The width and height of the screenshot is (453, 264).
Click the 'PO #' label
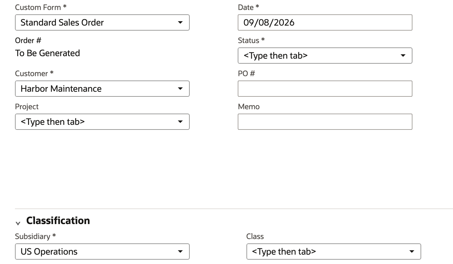tap(246, 74)
